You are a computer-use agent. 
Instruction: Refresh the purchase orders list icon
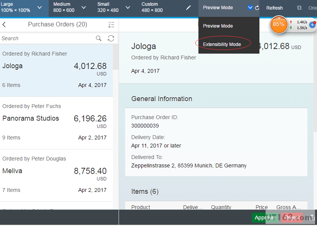click(111, 38)
